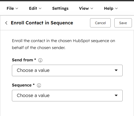Click the Edit menu chevron arrow
Image resolution: width=134 pixels, height=116 pixels.
(x=40, y=8)
